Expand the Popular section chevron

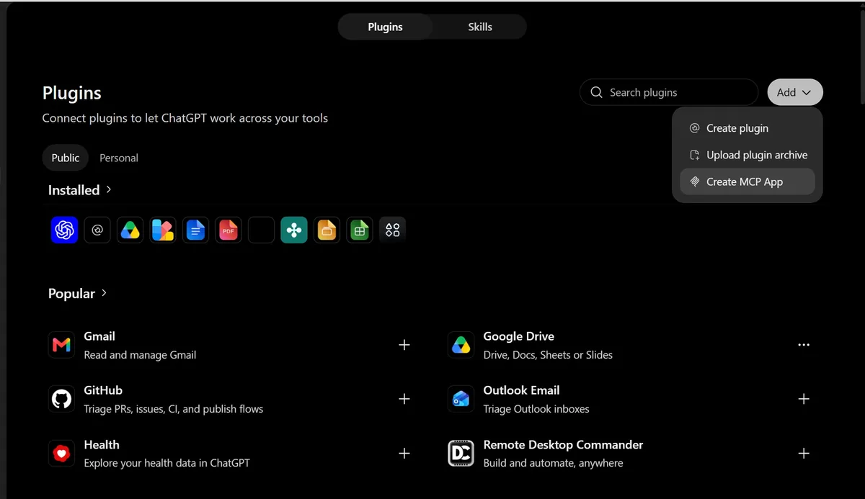coord(105,293)
